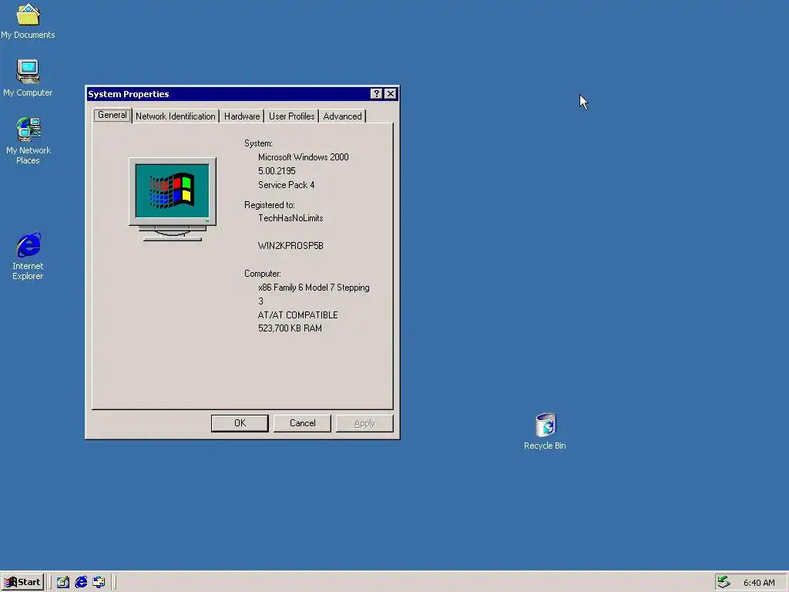Open the Advanced tab

342,116
